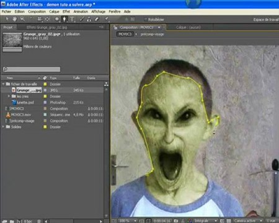Take a snapshot with camera icon

176,221
